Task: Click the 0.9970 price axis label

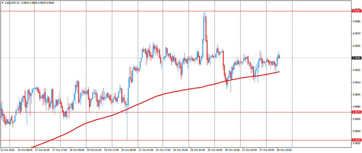Action: (356, 34)
